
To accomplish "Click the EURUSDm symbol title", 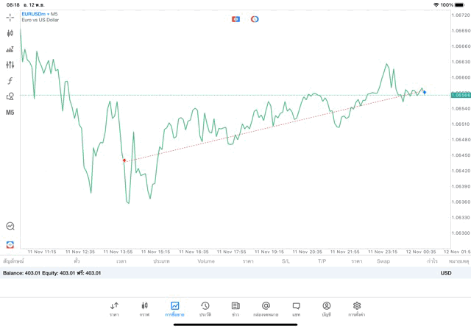I will coord(35,13).
